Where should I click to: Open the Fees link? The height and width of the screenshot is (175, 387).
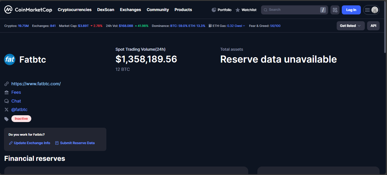[x=16, y=92]
